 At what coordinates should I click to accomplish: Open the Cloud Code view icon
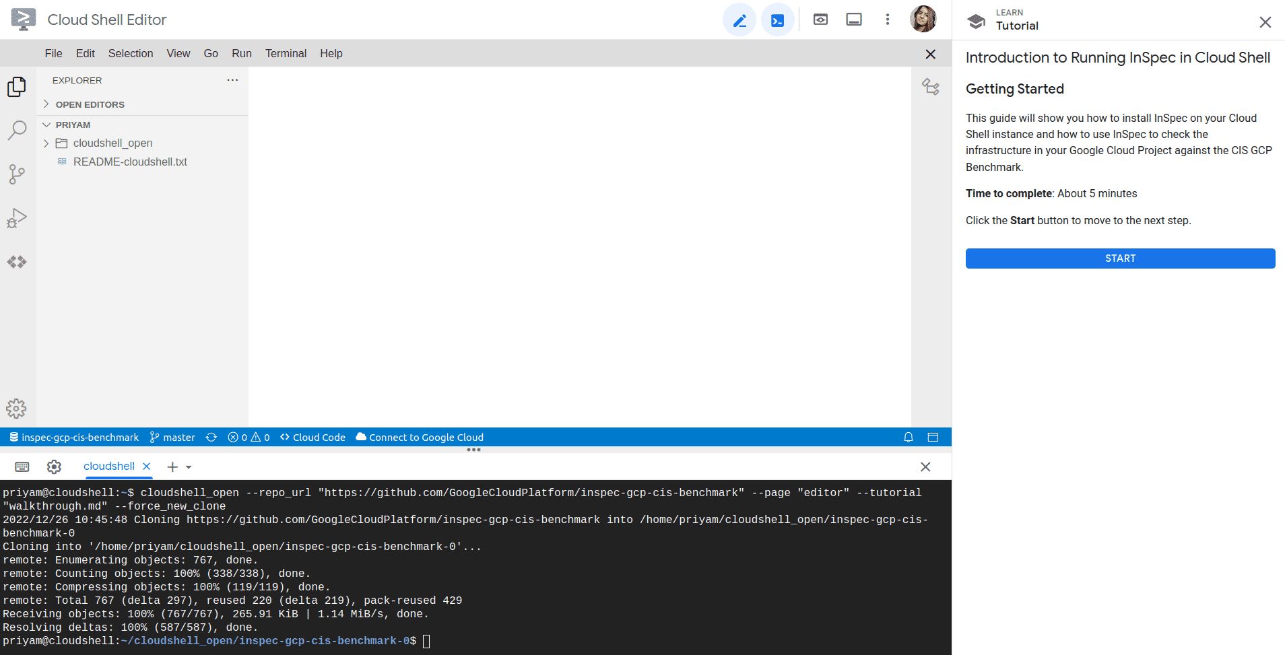coord(17,262)
